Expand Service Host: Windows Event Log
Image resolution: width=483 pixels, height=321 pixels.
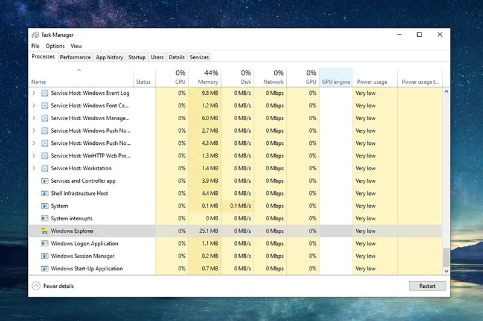pyautogui.click(x=34, y=94)
